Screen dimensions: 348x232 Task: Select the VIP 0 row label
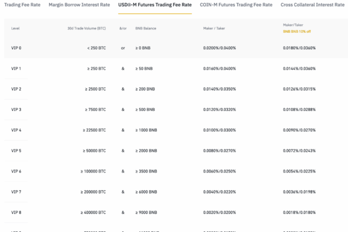coord(16,48)
